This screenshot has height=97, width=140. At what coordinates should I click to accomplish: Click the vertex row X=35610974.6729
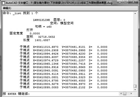click(63, 60)
